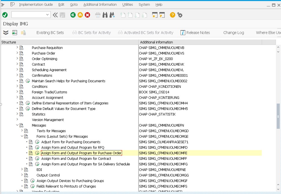Click Activated BC Sets for Activity button
Viewport: 281px width, 194px height.
[x=145, y=33]
